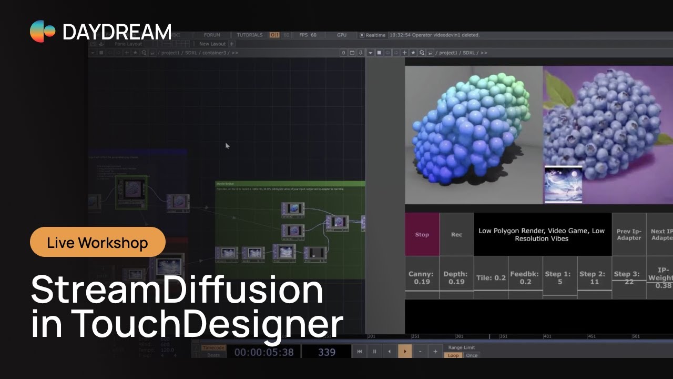This screenshot has width=673, height=379.
Task: Click the down-arrow icon at left pane bar end
Action: point(361,53)
